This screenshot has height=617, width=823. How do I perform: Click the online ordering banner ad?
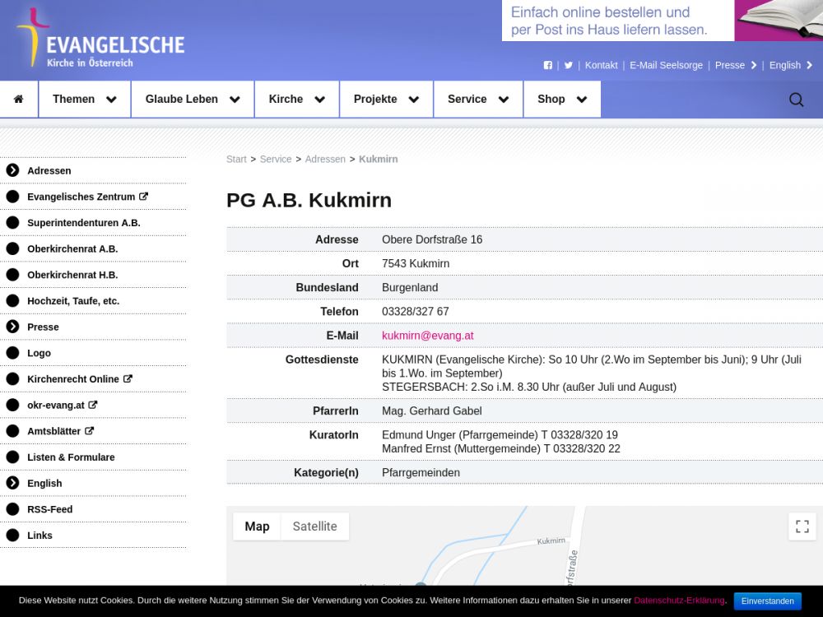pyautogui.click(x=662, y=21)
